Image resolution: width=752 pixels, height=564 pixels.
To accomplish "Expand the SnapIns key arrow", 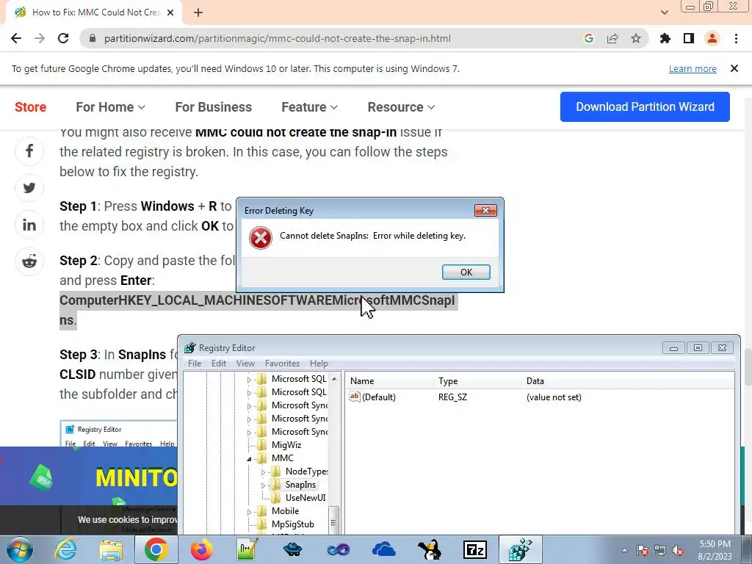I will coord(263,485).
